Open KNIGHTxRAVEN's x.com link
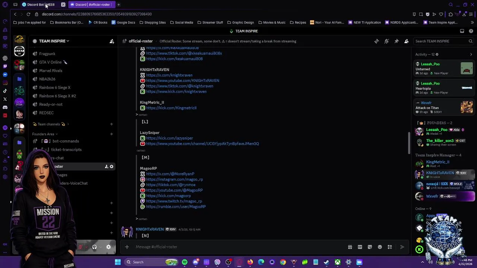Screen dimensions: 477x268 (169, 75)
